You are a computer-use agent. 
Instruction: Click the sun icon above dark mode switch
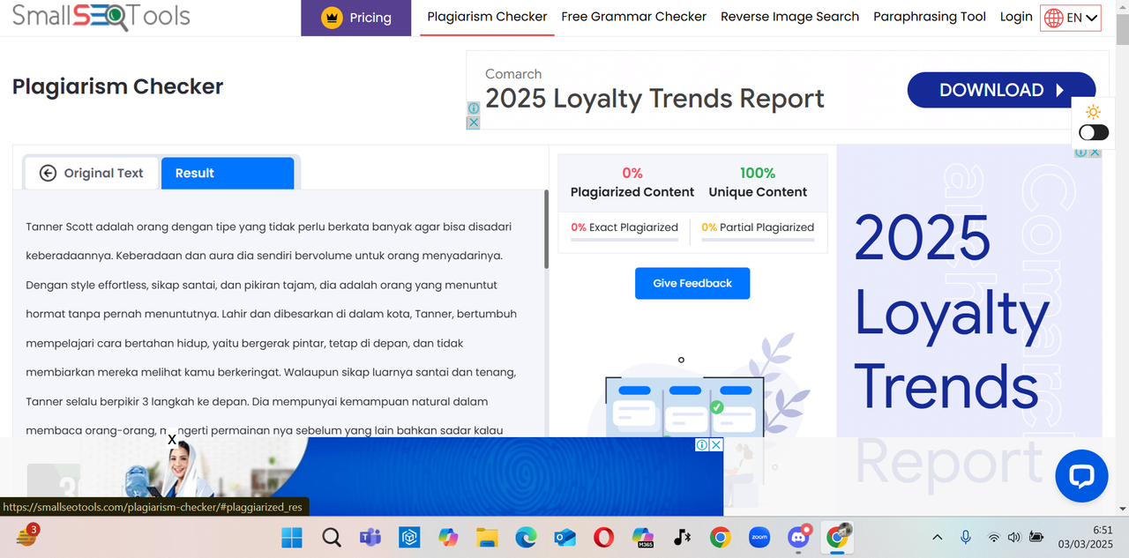click(x=1094, y=112)
